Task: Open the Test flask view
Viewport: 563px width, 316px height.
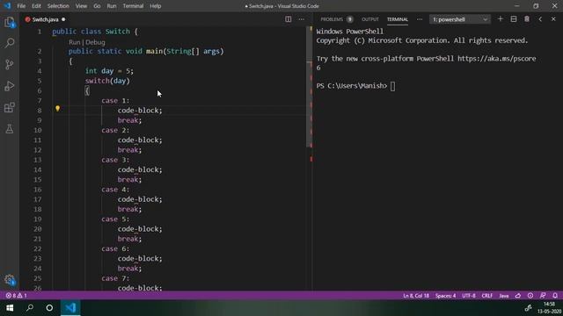Action: pyautogui.click(x=10, y=129)
